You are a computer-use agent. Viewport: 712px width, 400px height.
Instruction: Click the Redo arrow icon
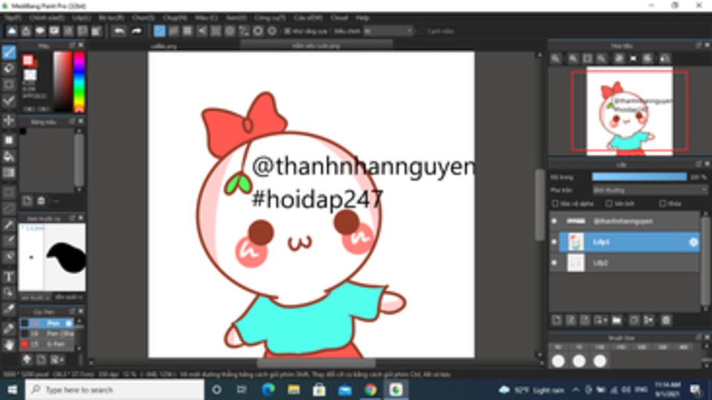pos(138,31)
